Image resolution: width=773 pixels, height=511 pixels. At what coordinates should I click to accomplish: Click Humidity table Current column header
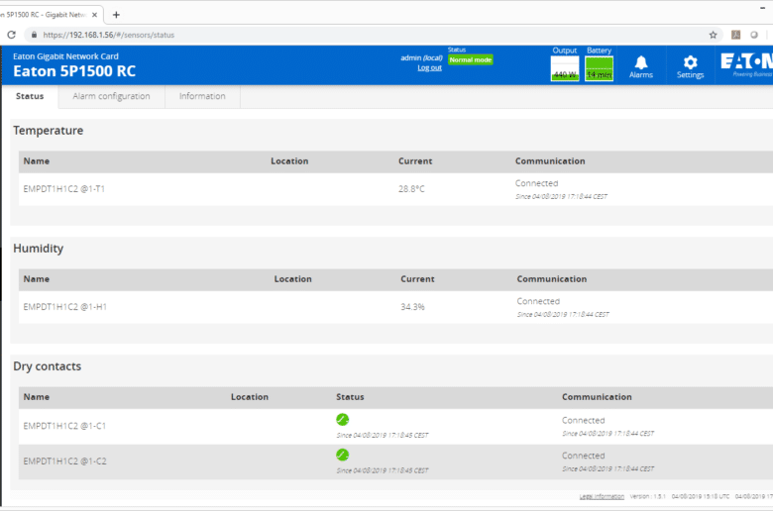tap(417, 279)
